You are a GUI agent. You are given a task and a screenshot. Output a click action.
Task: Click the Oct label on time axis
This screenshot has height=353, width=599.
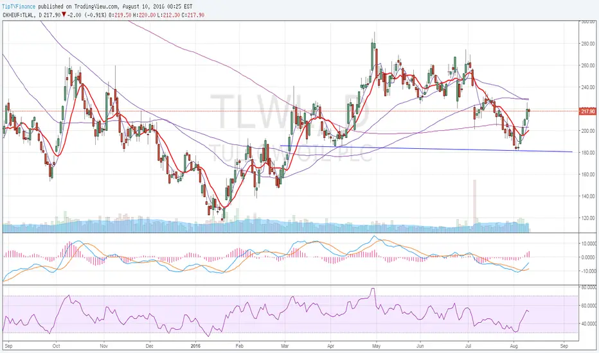click(56, 346)
